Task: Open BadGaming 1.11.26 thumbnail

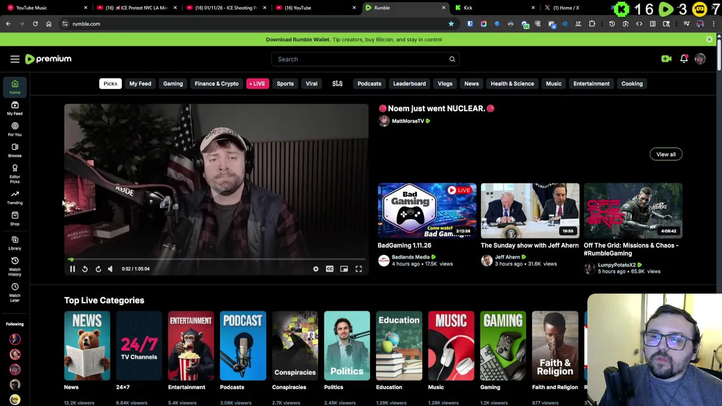Action: click(427, 210)
